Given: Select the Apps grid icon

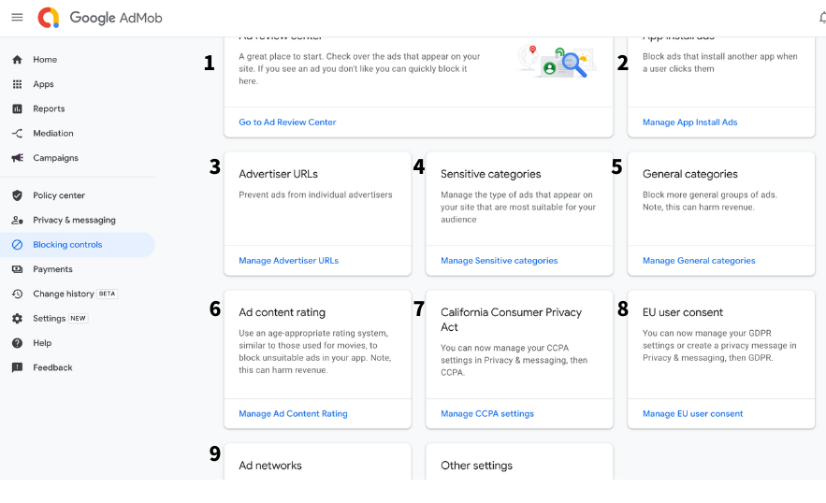Looking at the screenshot, I should click(18, 84).
